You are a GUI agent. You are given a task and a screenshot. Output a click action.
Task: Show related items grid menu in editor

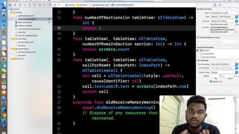click(x=55, y=5)
